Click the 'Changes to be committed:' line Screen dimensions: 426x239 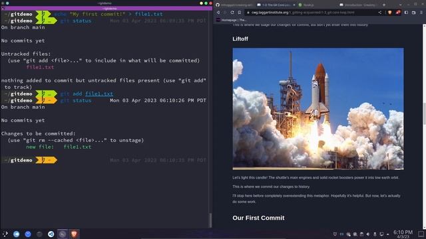pyautogui.click(x=39, y=133)
